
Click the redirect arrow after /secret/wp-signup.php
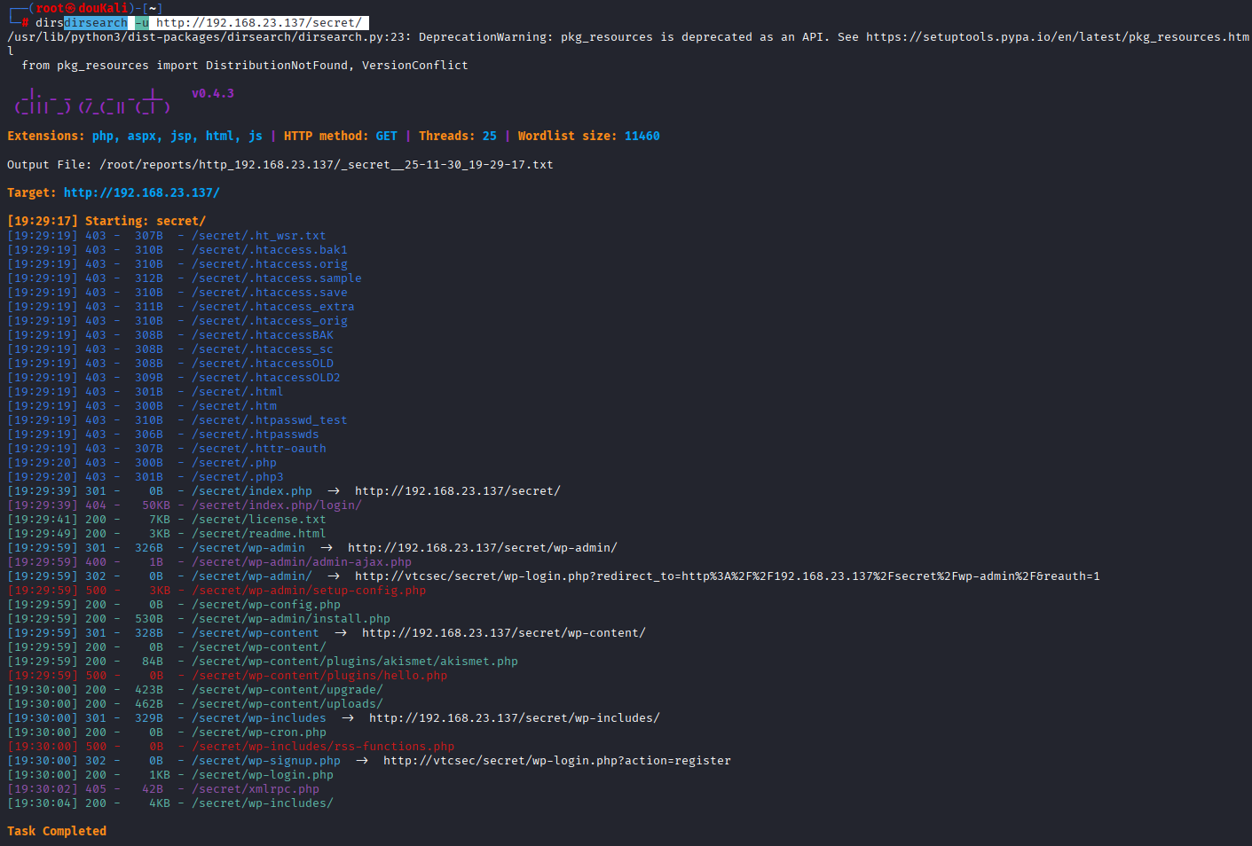pos(362,761)
